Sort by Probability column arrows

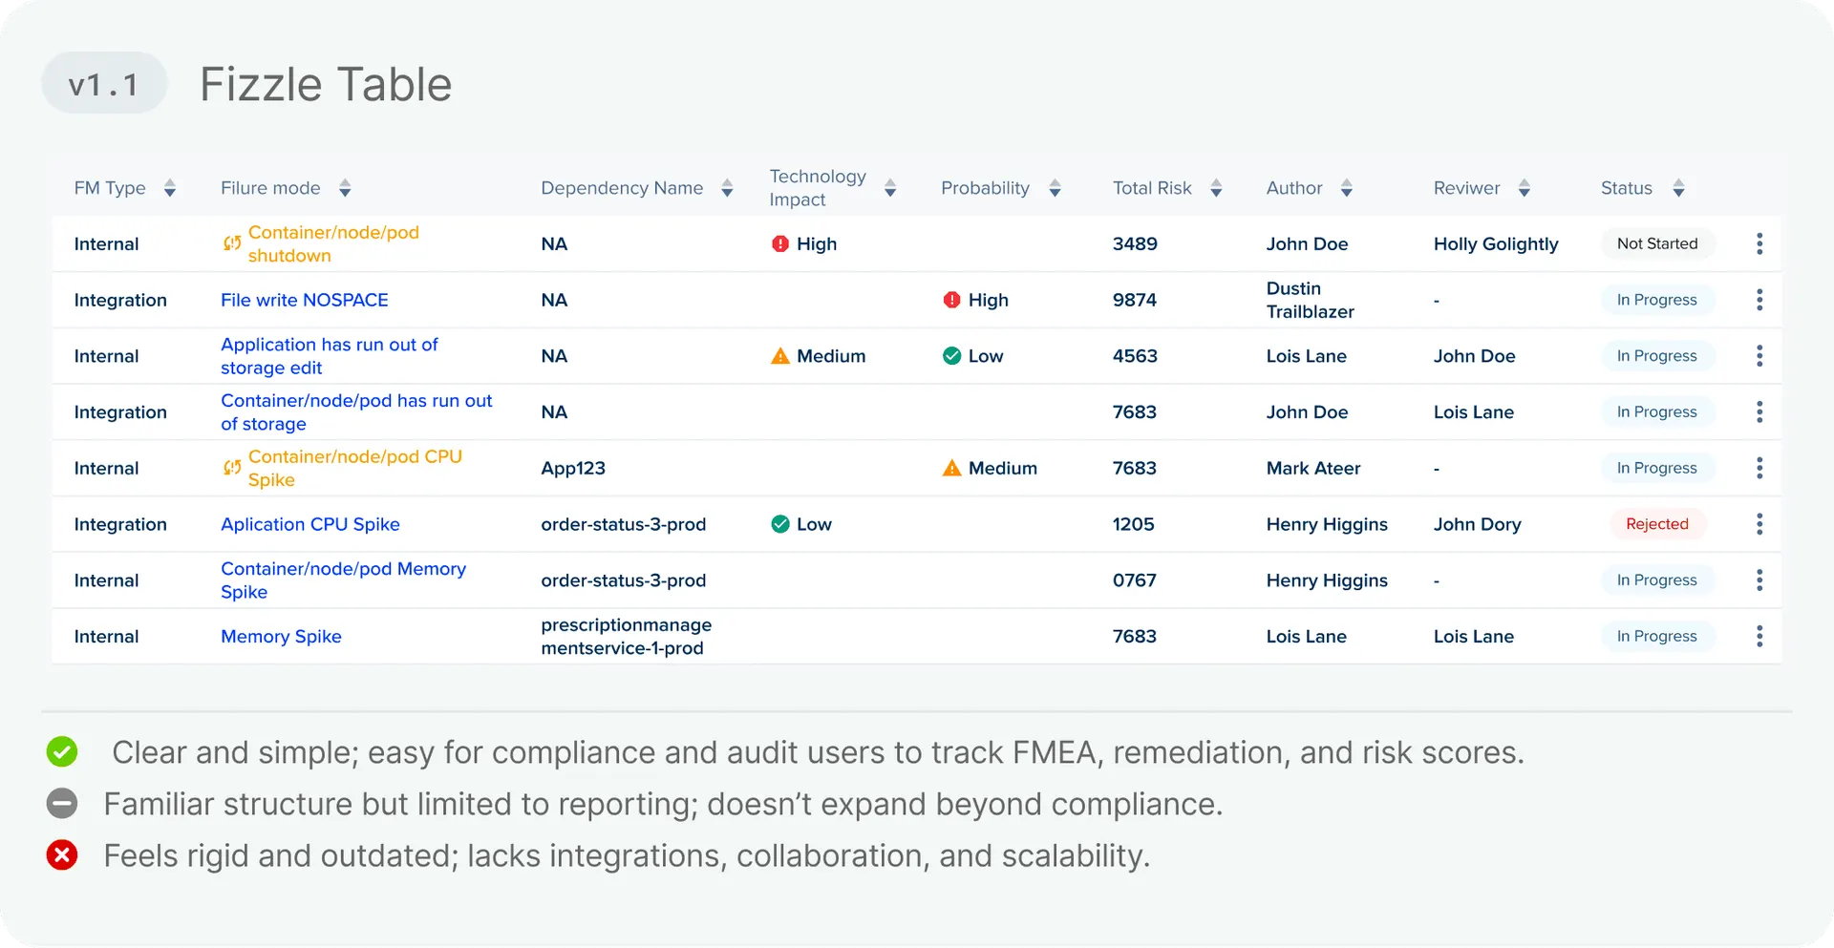click(1055, 188)
